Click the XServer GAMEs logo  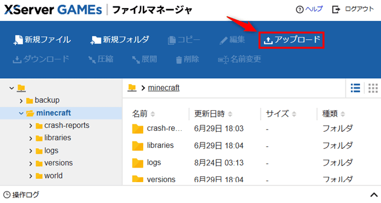pyautogui.click(x=53, y=10)
